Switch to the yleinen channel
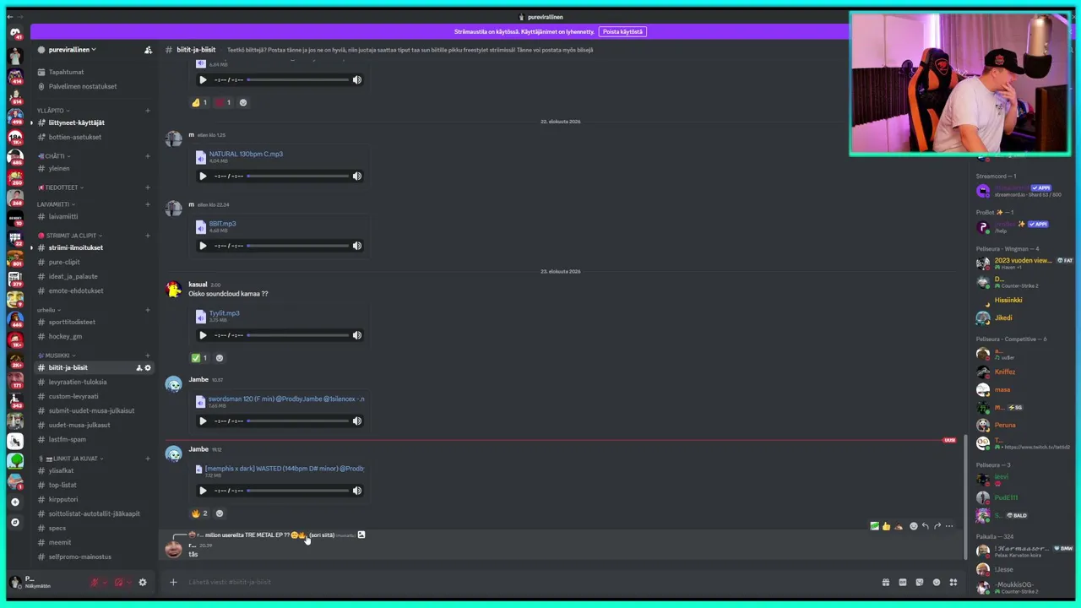Image resolution: width=1081 pixels, height=608 pixels. click(59, 168)
